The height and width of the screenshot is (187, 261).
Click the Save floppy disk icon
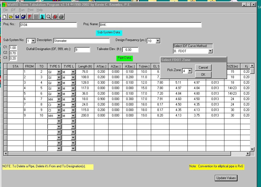pos(17,17)
